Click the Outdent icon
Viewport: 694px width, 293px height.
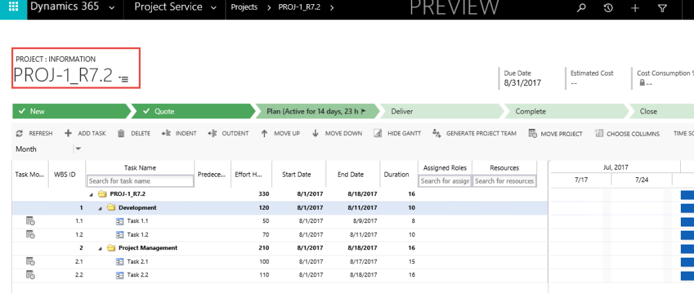point(212,133)
